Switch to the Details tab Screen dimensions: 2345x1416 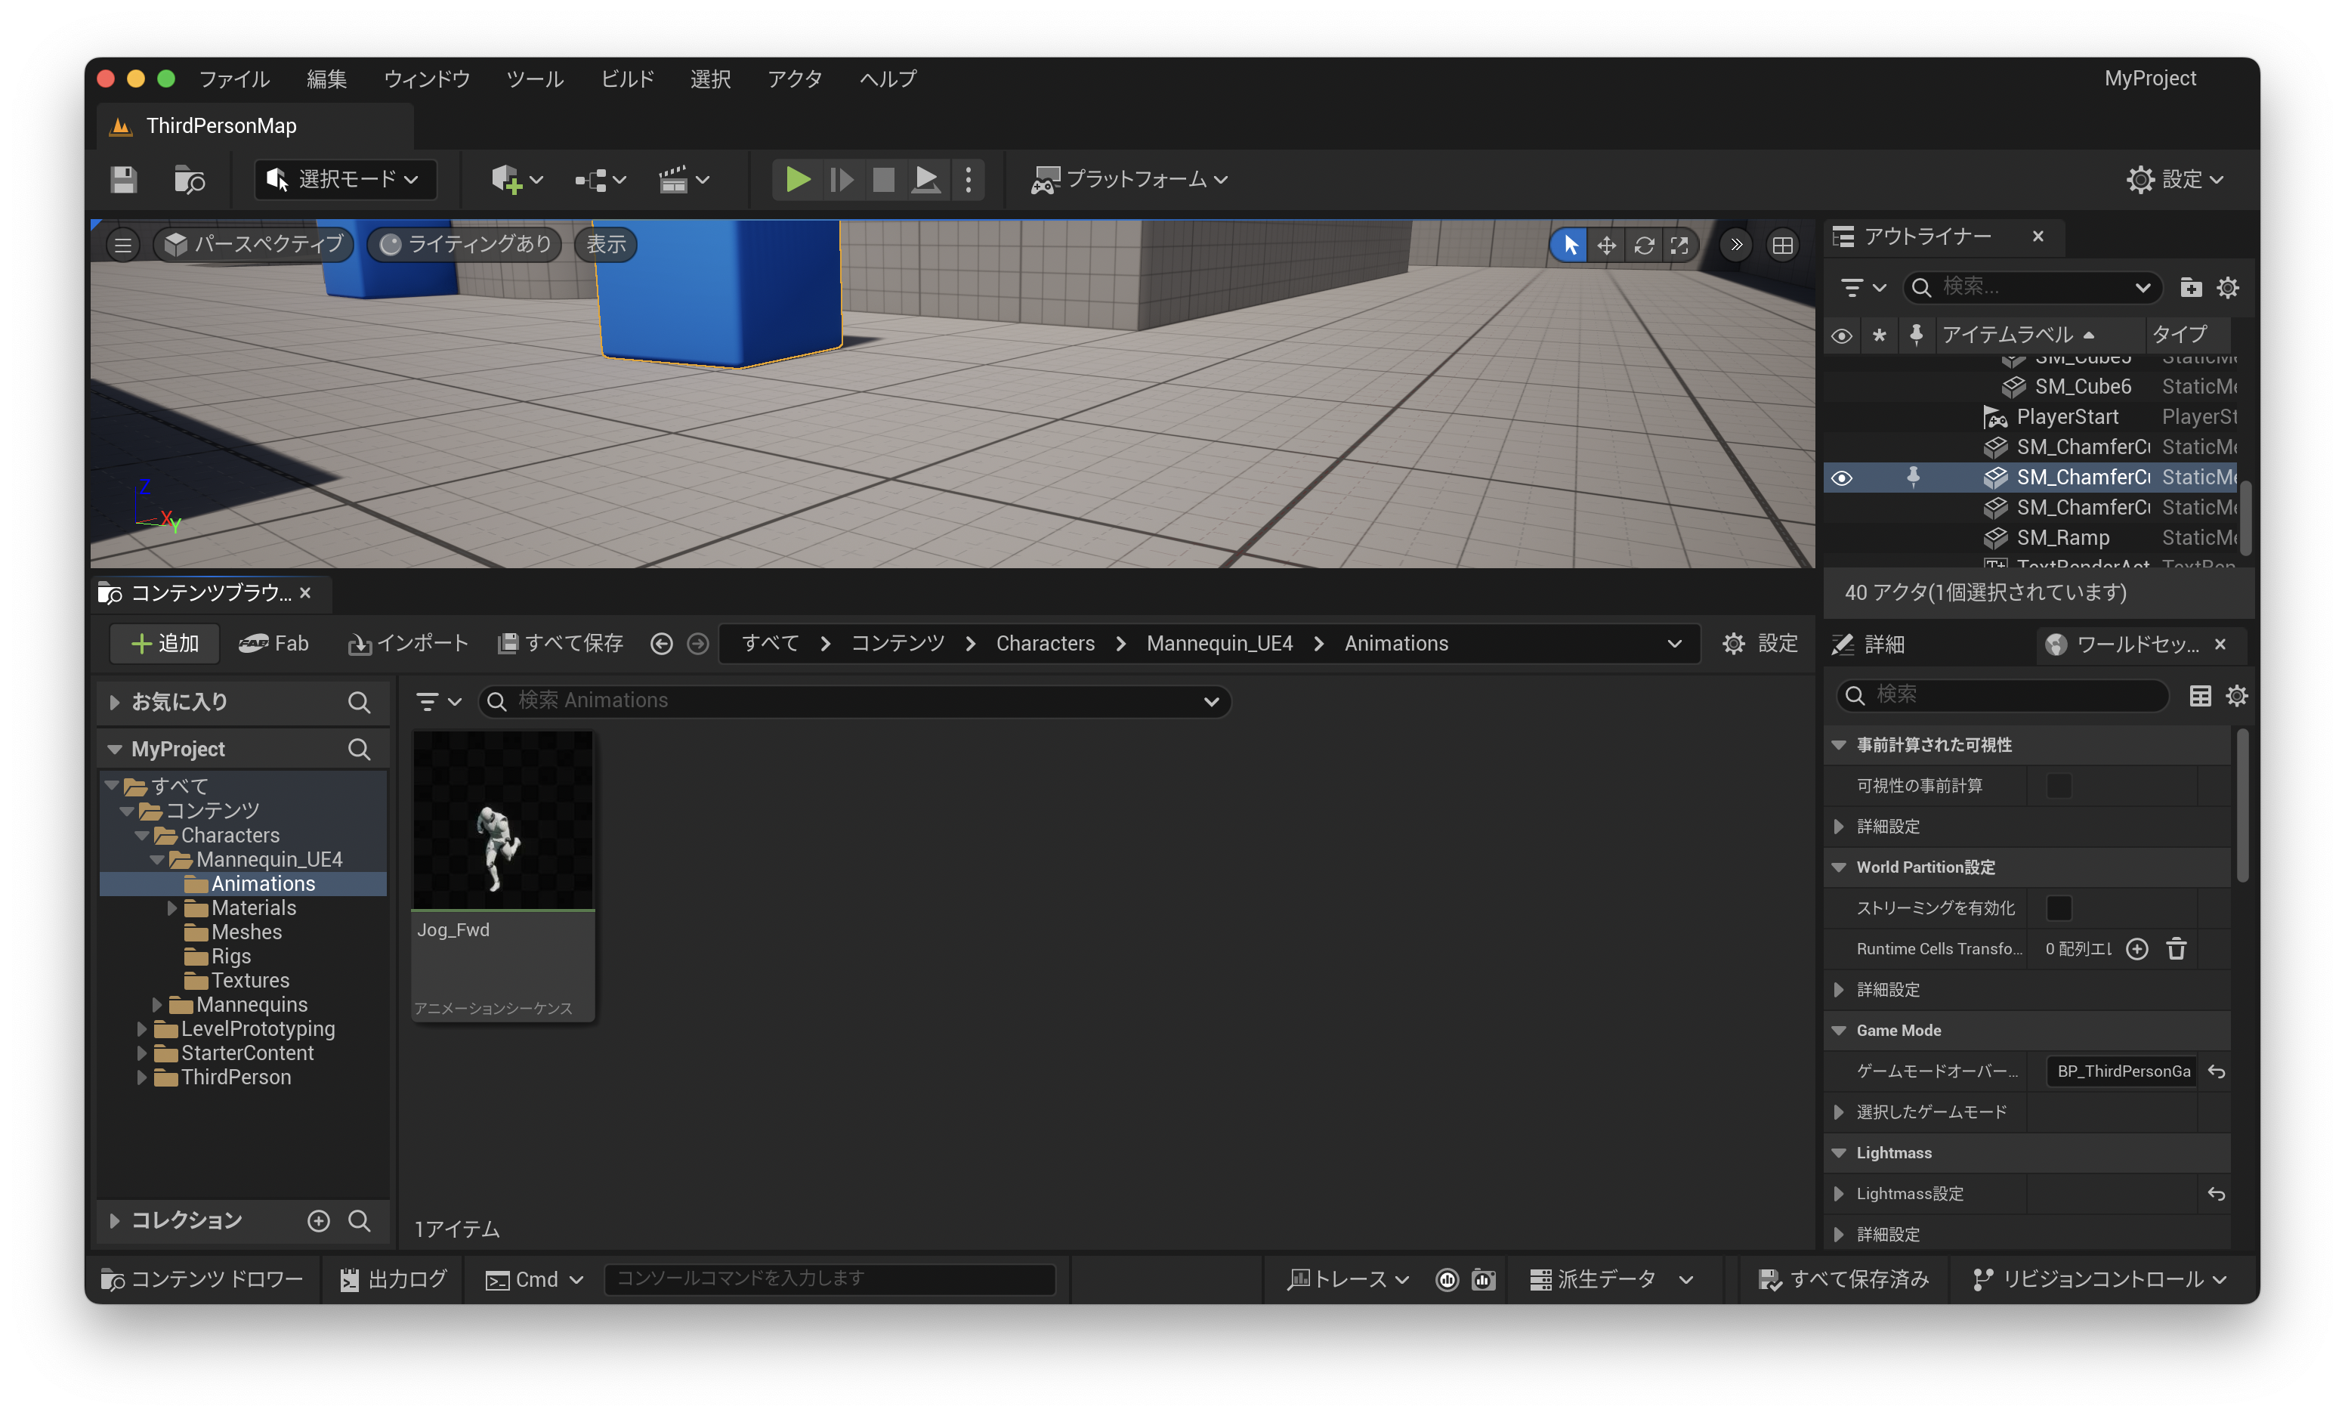pos(1870,645)
